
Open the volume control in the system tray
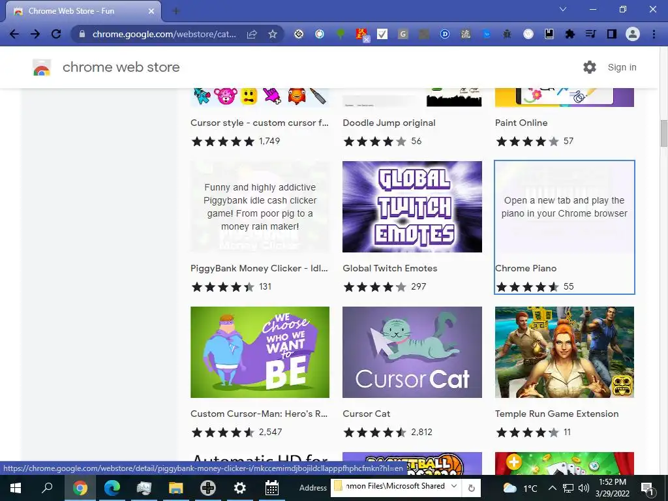(584, 488)
